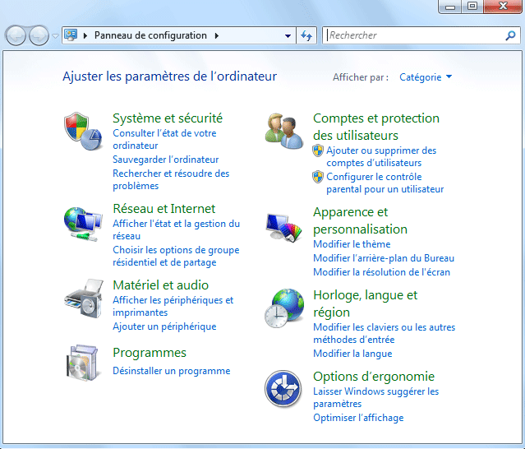Open Horloge, langue et région category
Image resolution: width=525 pixels, height=449 pixels.
pyautogui.click(x=365, y=303)
